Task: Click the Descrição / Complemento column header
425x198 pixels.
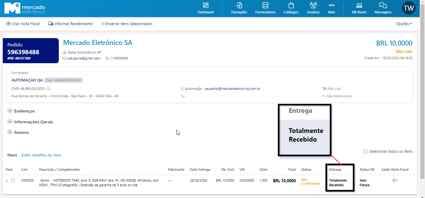Action: tap(59, 169)
